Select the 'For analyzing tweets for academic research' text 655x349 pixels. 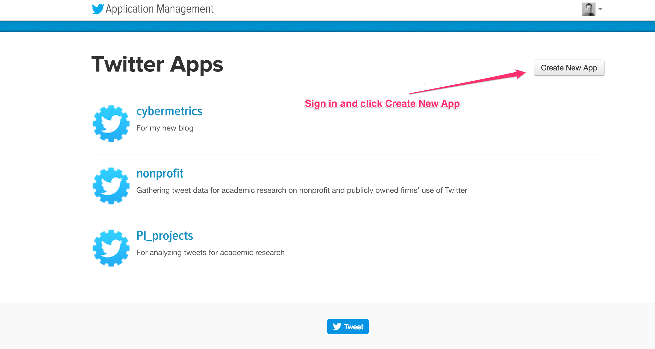click(x=210, y=253)
